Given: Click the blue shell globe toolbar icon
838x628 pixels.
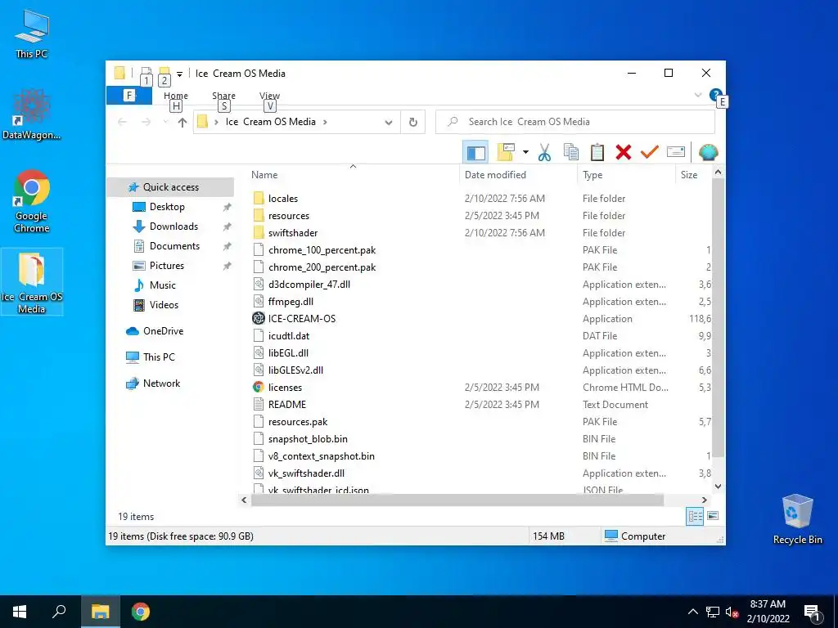Looking at the screenshot, I should [x=708, y=153].
